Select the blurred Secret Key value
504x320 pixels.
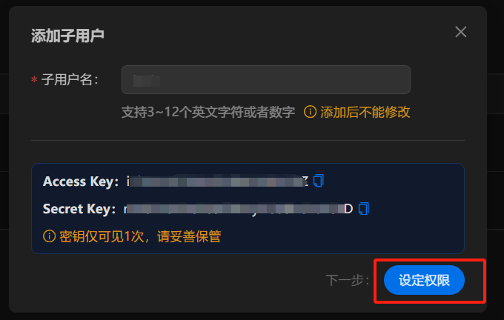pos(238,209)
